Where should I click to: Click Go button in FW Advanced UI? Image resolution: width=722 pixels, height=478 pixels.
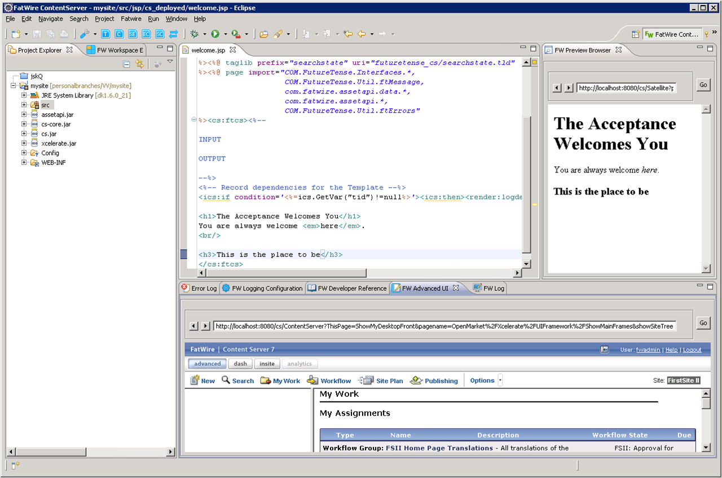coord(703,323)
